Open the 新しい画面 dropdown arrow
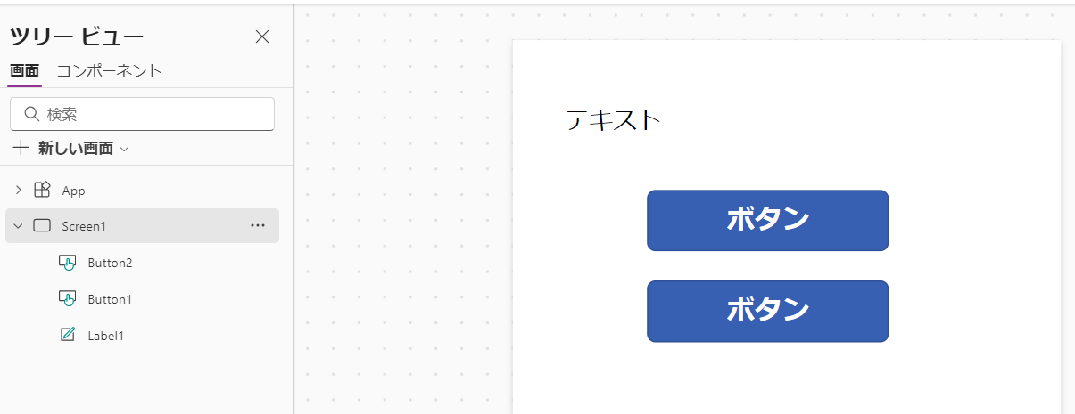Viewport: 1075px width, 414px height. 124,149
